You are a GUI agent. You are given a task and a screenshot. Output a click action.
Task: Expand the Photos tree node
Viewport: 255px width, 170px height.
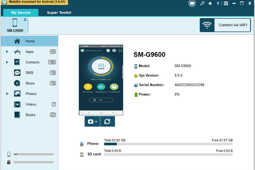click(7, 94)
